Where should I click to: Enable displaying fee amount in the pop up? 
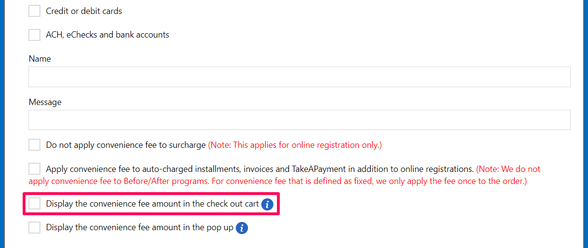(x=34, y=227)
